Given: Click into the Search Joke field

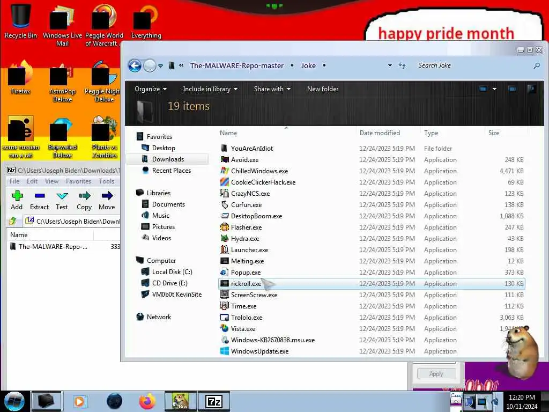Looking at the screenshot, I should 473,65.
